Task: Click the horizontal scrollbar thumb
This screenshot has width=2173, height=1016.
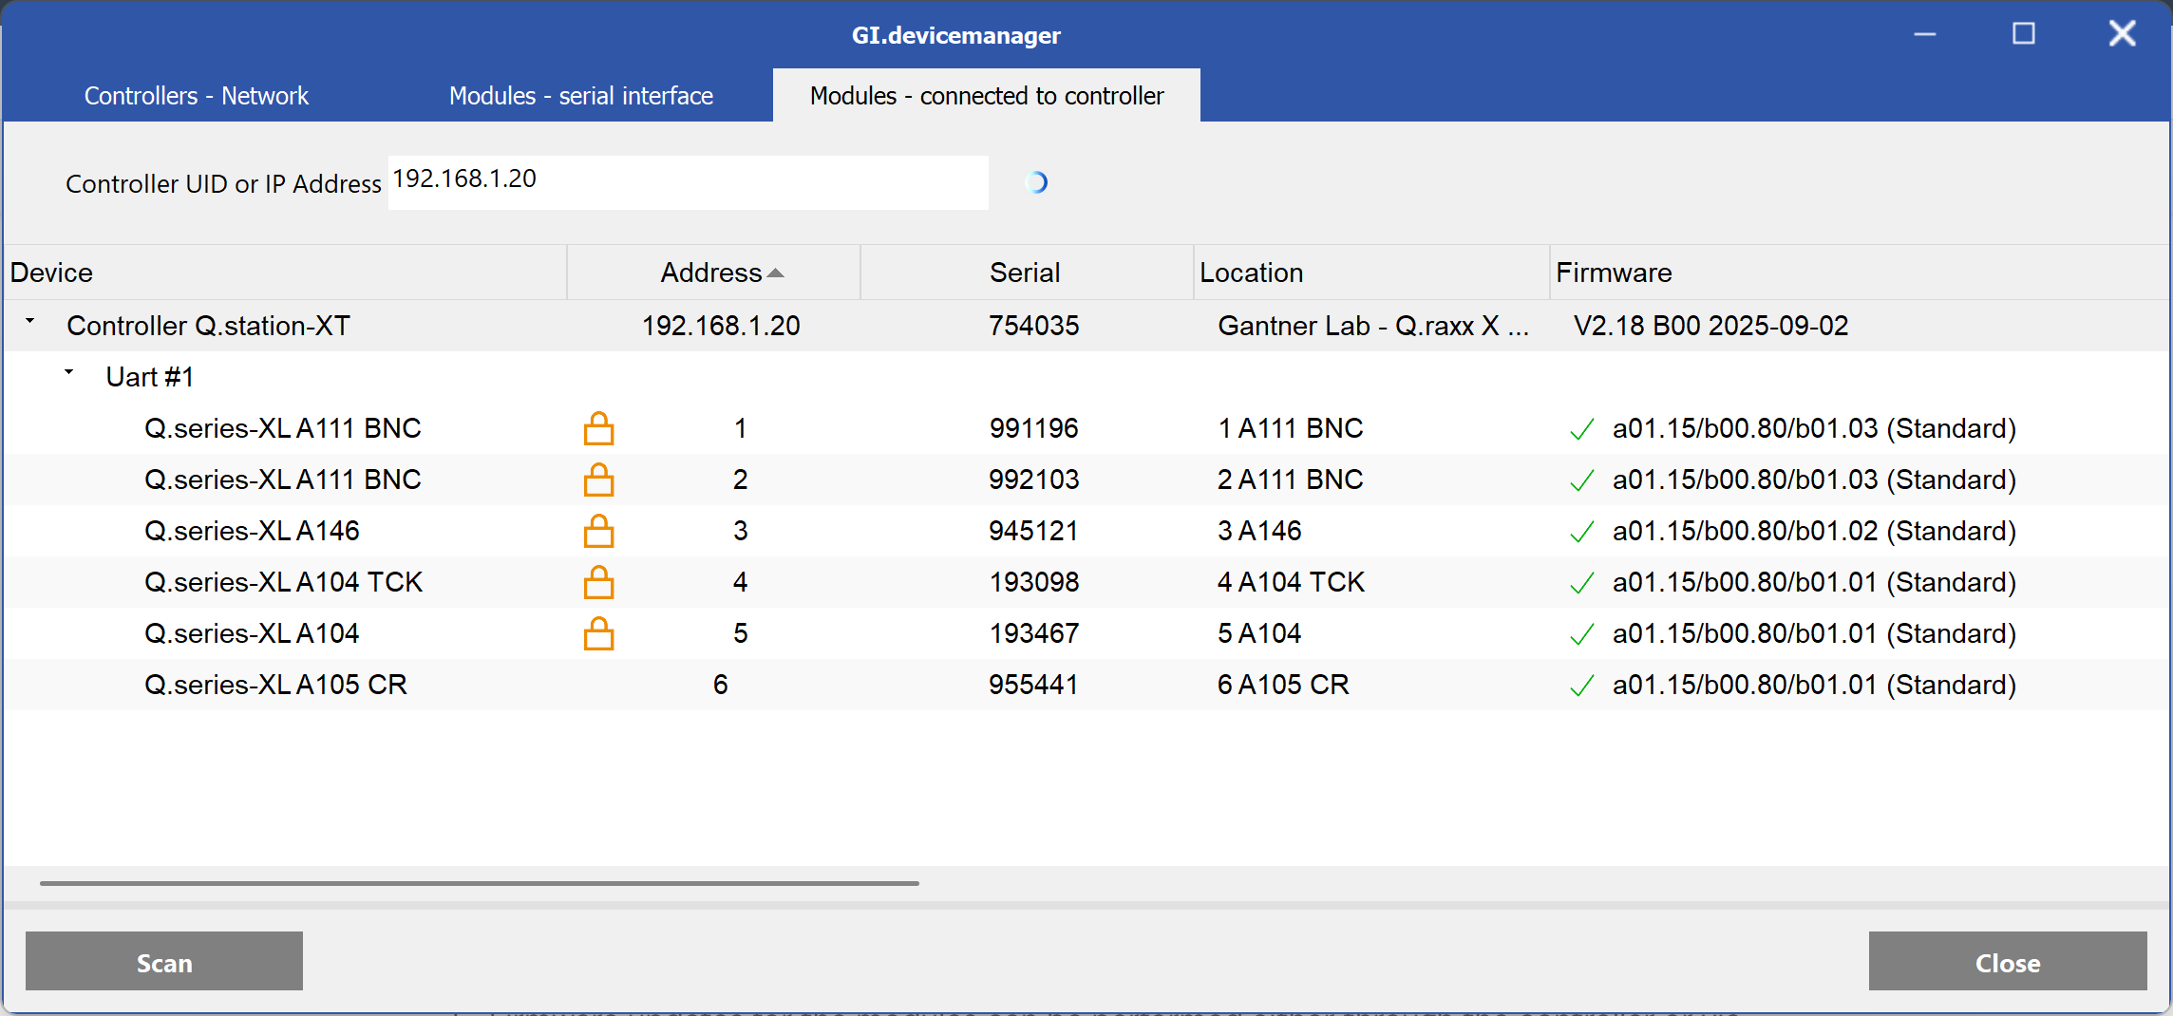Action: (x=479, y=883)
